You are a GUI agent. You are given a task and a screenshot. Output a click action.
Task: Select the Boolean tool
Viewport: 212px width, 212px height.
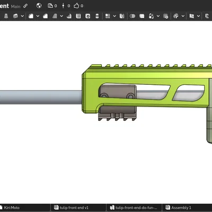tap(132, 16)
